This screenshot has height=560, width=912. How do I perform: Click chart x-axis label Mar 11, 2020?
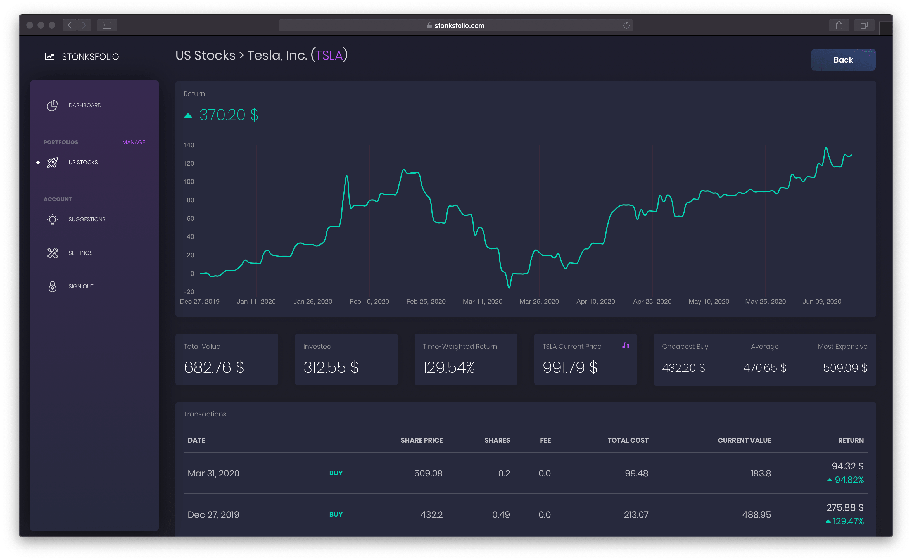click(x=483, y=302)
